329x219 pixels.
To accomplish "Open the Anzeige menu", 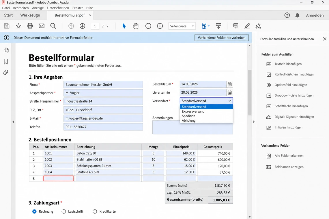I will (38, 8).
